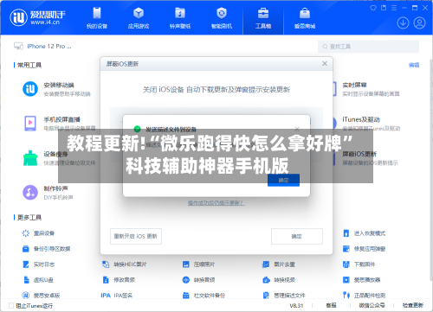433x312 pixels.
Task: Click the white 确定 button in 屏蔽iOS更新 dialog
Action: [297, 236]
